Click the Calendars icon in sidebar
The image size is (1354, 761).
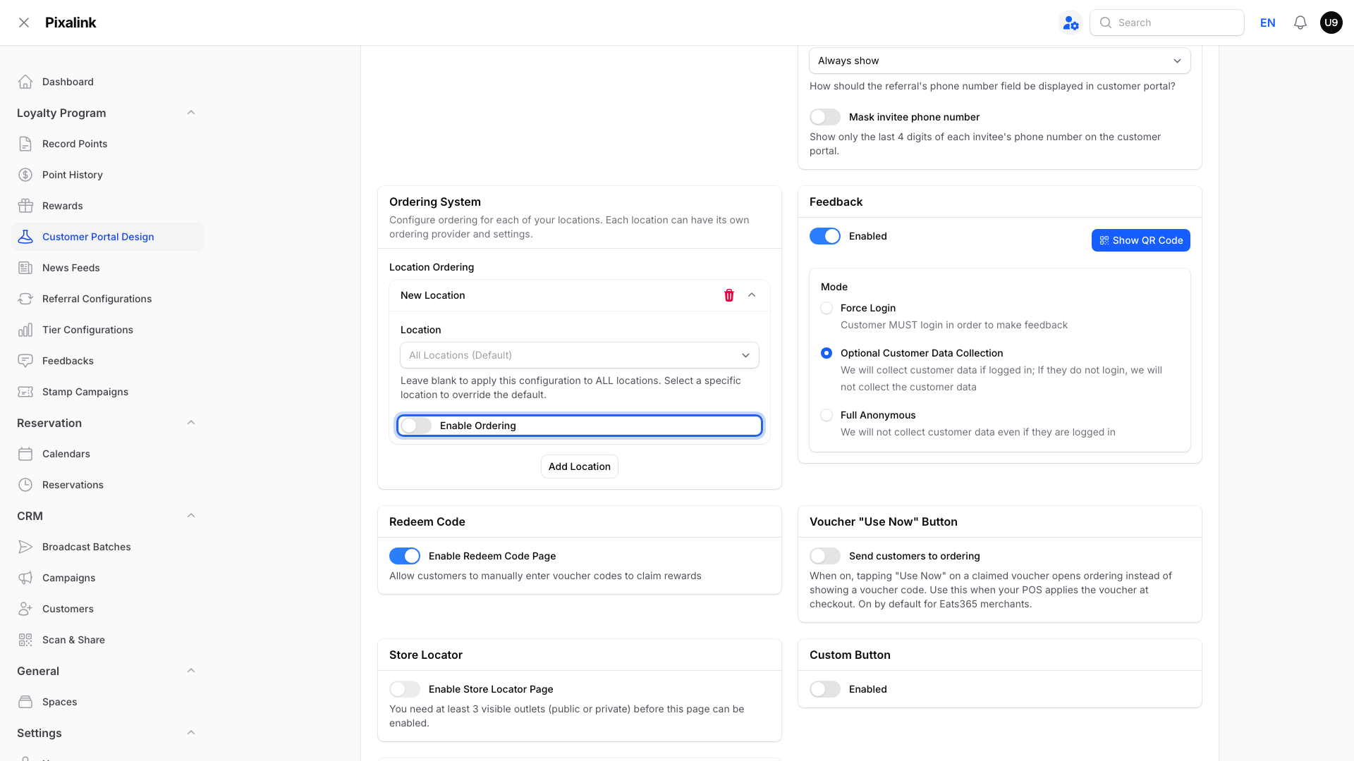(25, 454)
